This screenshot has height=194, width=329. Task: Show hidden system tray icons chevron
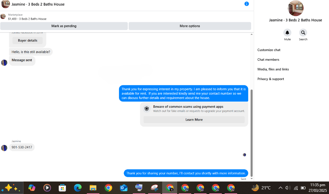click(280, 188)
